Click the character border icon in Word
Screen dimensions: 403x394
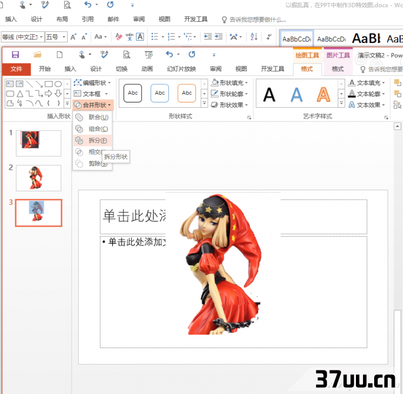140,37
